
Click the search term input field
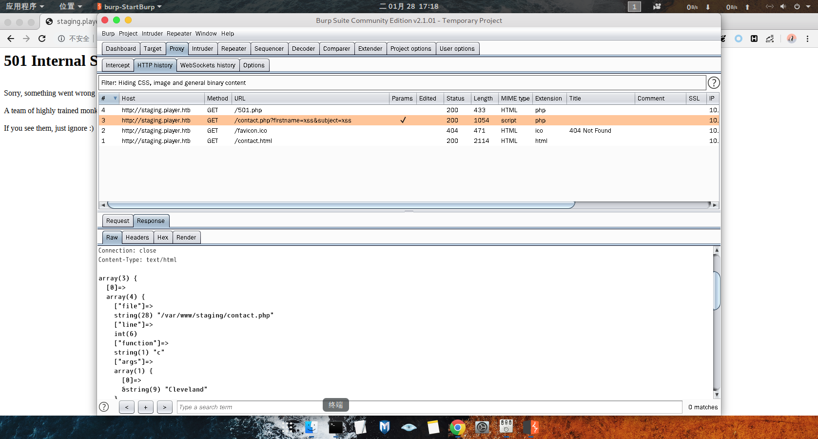pyautogui.click(x=429, y=407)
